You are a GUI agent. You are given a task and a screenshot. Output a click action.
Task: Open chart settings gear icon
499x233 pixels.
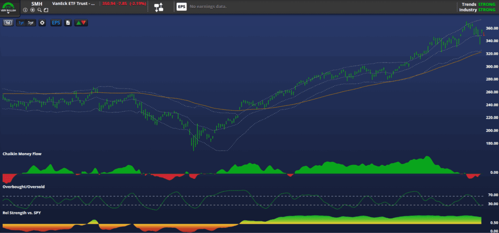pyautogui.click(x=42, y=22)
